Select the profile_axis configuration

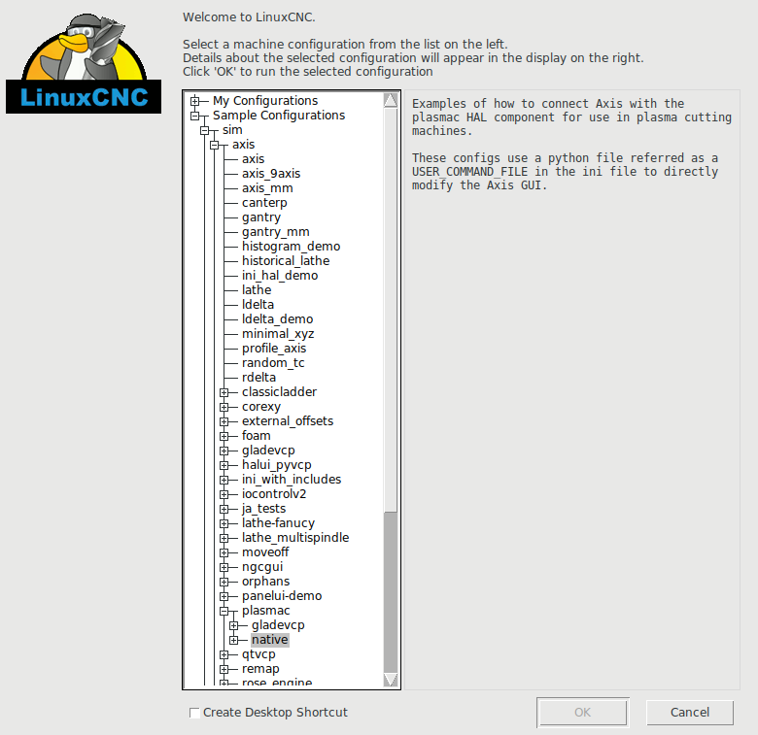274,349
